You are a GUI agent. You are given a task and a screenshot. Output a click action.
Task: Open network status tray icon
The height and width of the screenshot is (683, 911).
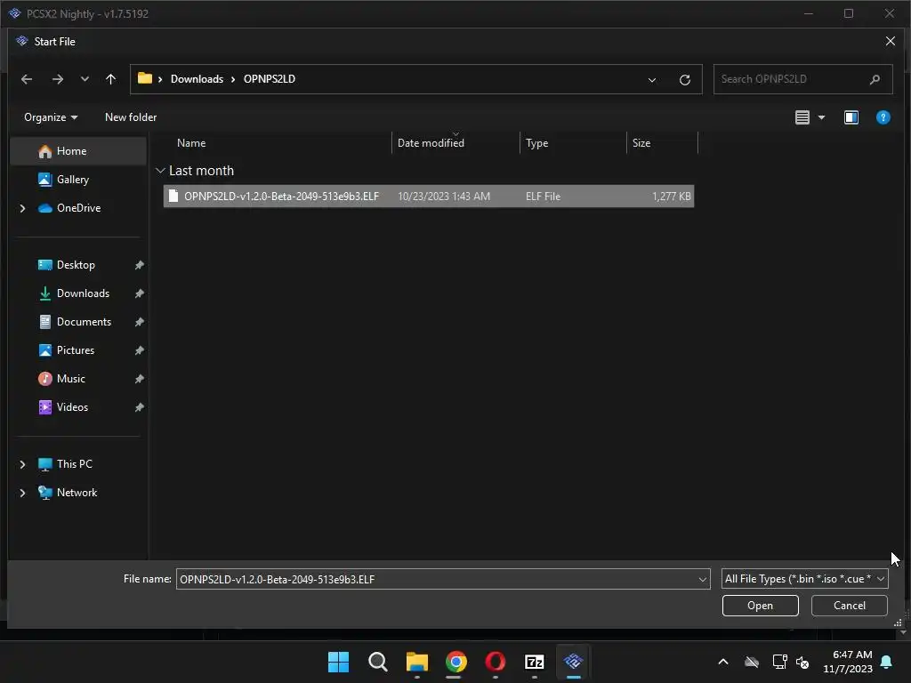[x=779, y=662]
